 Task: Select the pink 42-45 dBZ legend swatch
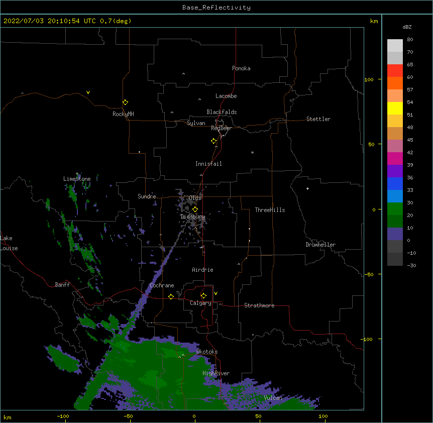click(x=395, y=146)
